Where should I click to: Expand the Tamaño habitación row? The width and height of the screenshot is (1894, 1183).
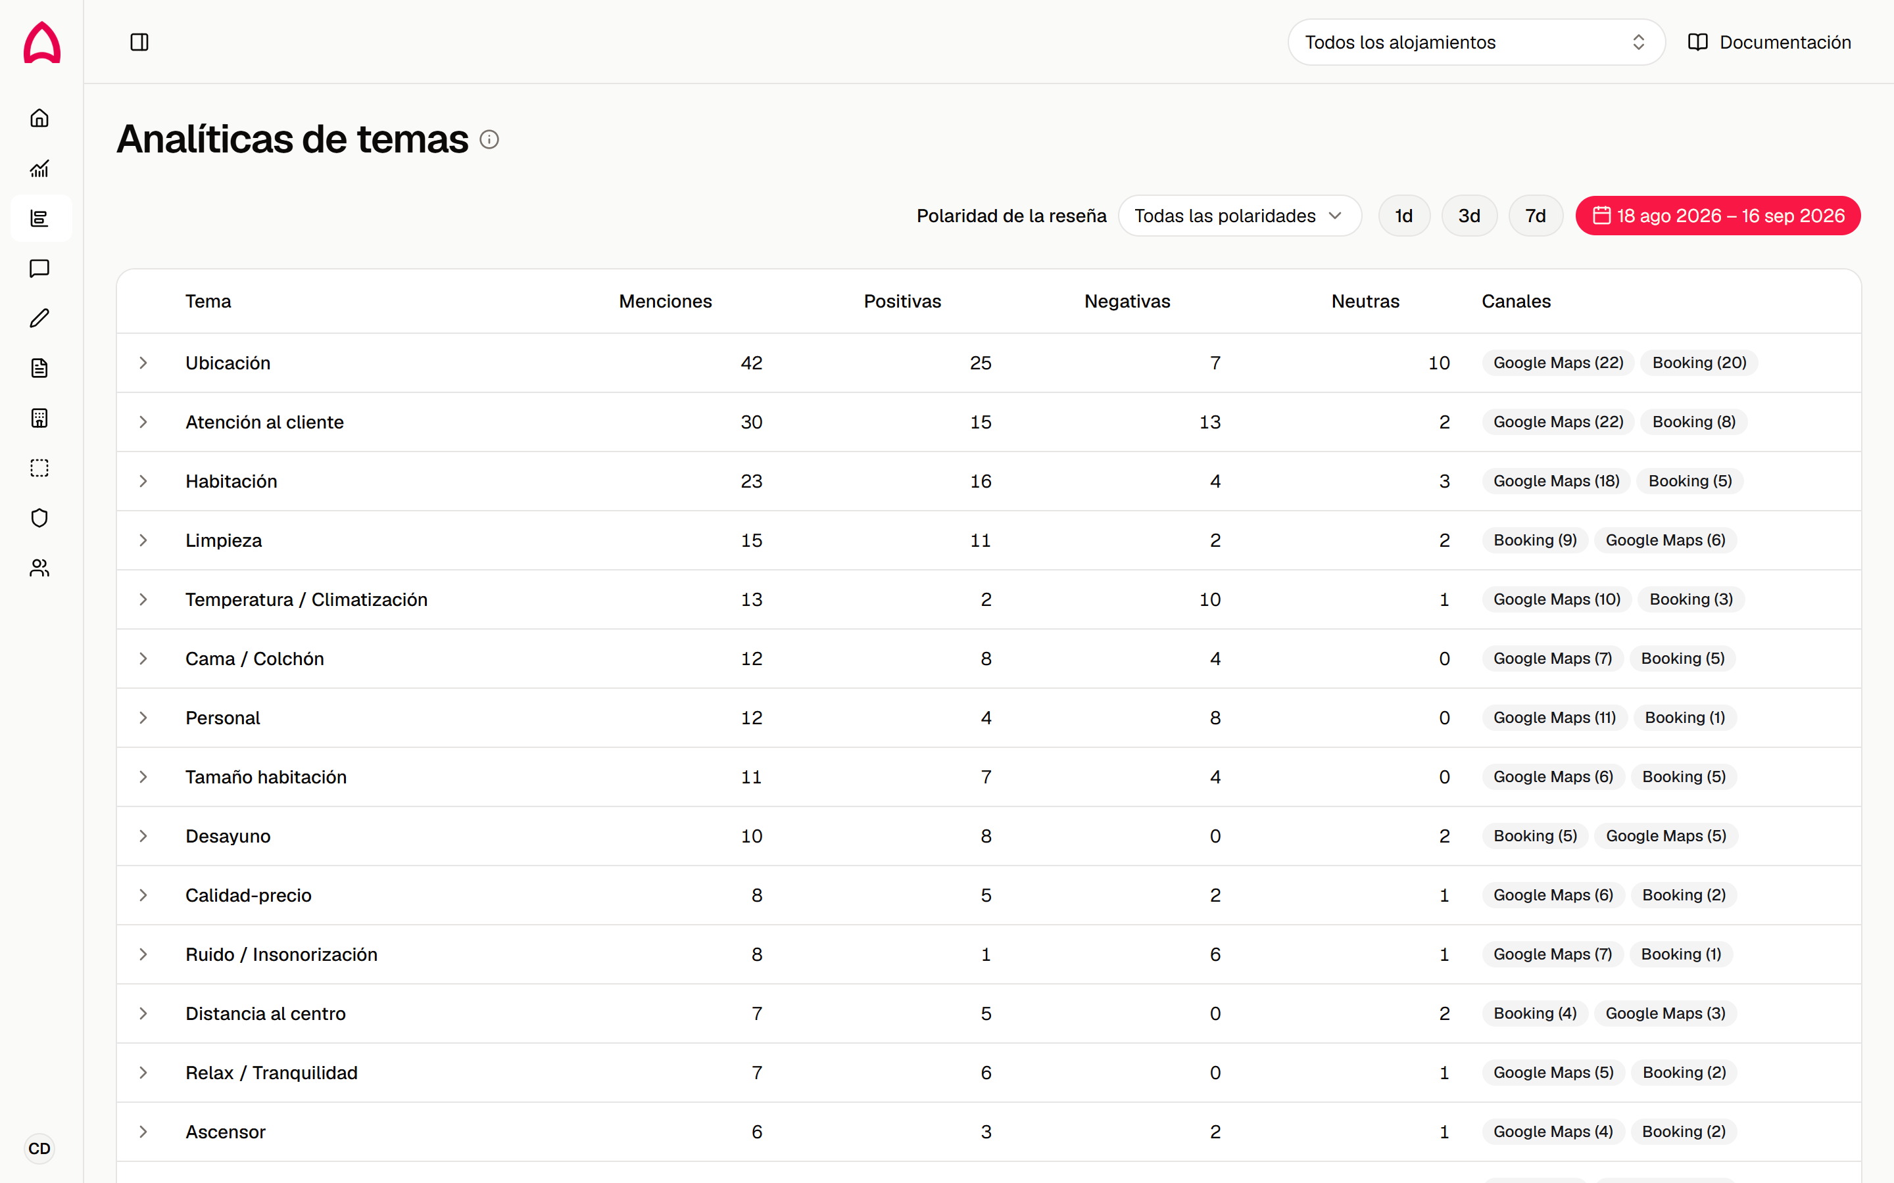click(x=143, y=777)
